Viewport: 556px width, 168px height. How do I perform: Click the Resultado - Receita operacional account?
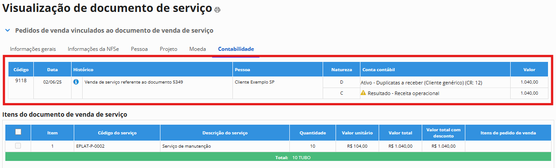coord(403,93)
